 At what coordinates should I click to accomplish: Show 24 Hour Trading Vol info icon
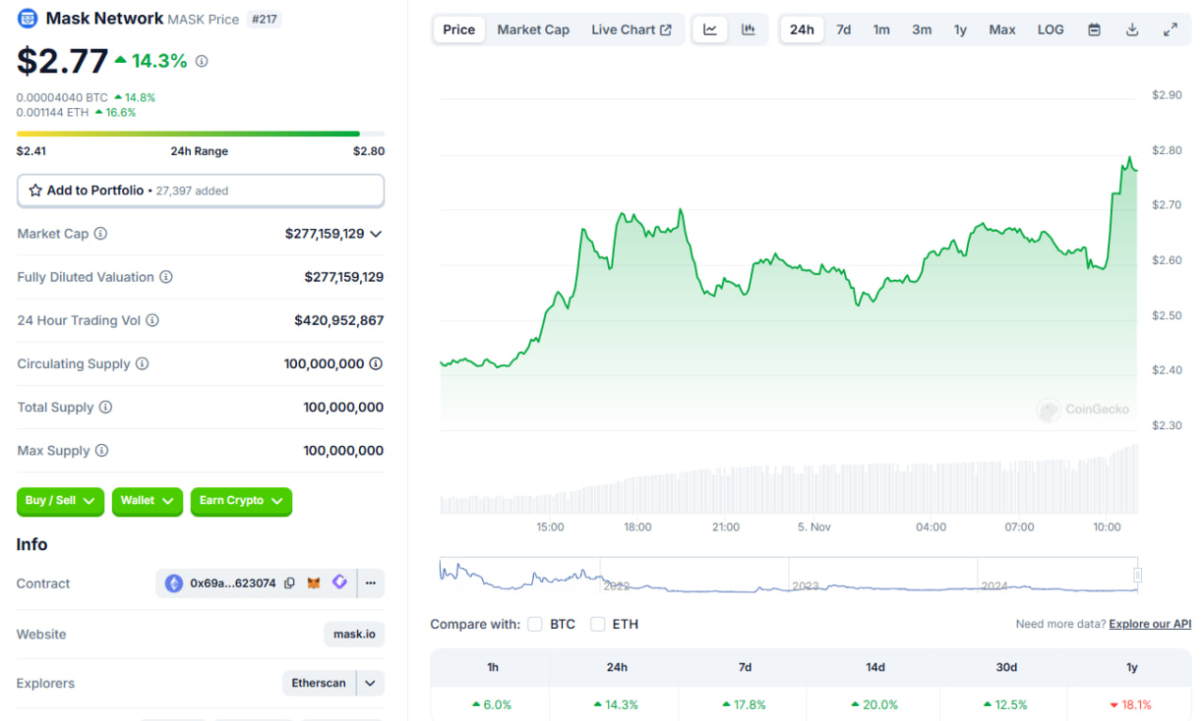[152, 320]
